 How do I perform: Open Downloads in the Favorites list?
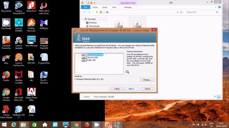pos(93,26)
